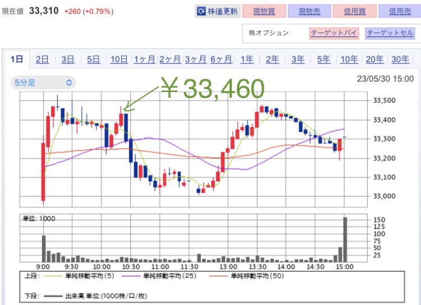421x305 pixels.
Task: Switch to the 10年 chart tab
Action: point(349,59)
